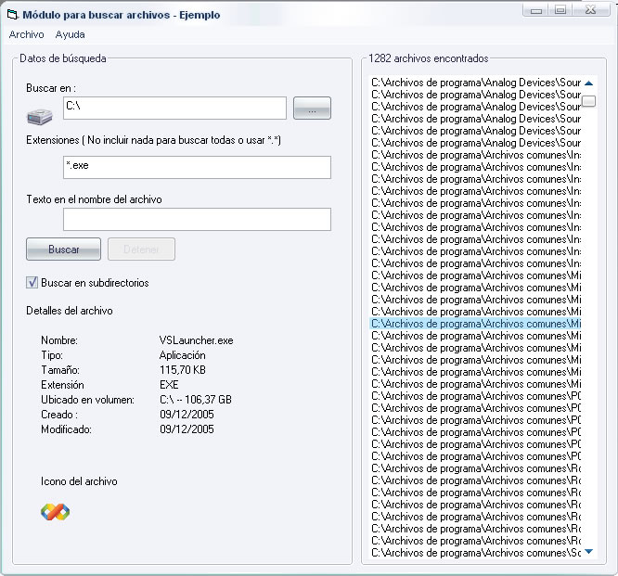Select the highlighted 'Archivos comunes' result entry
Screen dimensions: 618x576
pos(475,324)
